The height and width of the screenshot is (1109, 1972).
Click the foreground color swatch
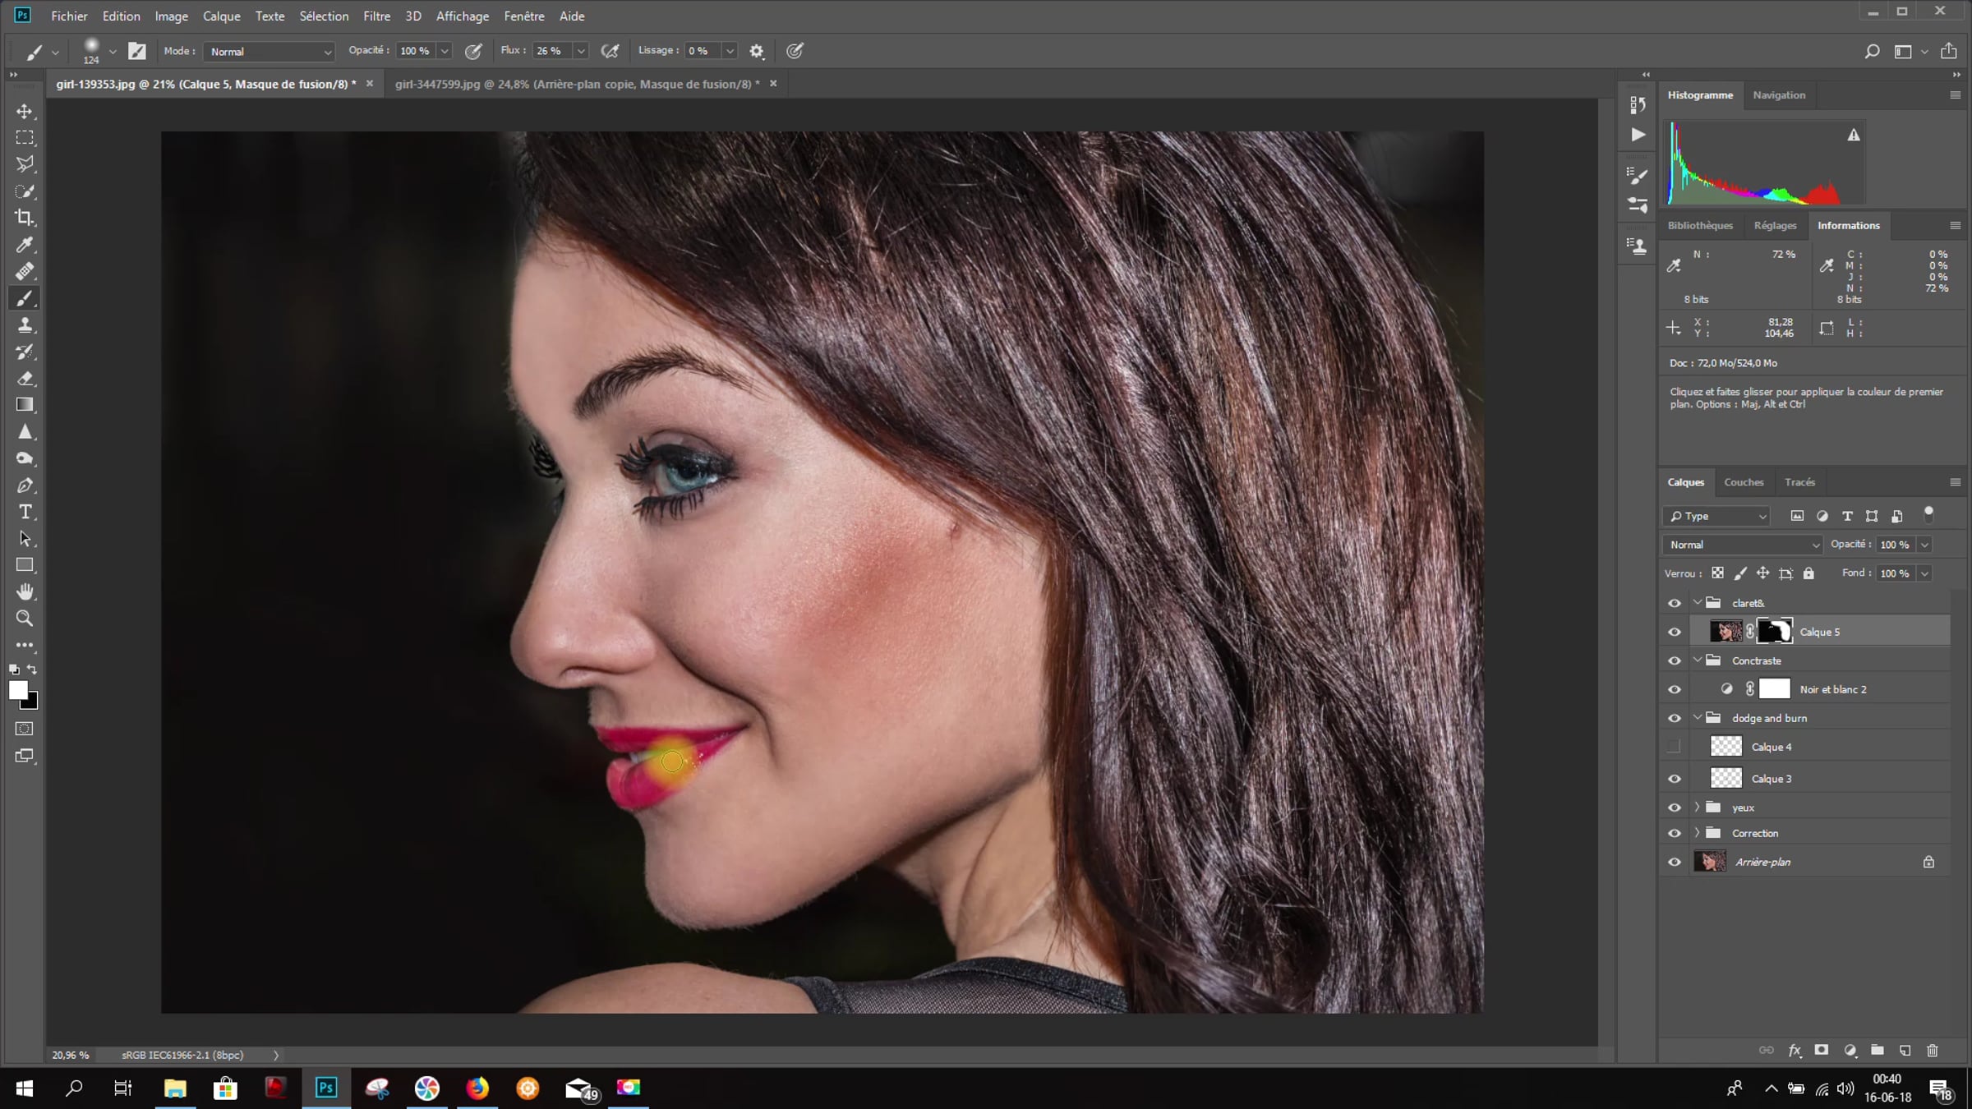tap(18, 690)
